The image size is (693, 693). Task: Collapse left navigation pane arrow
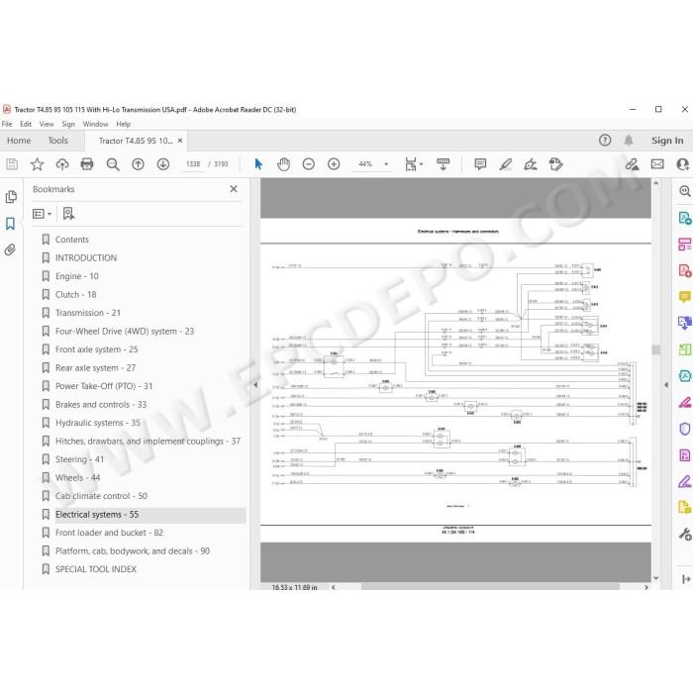[x=255, y=385]
